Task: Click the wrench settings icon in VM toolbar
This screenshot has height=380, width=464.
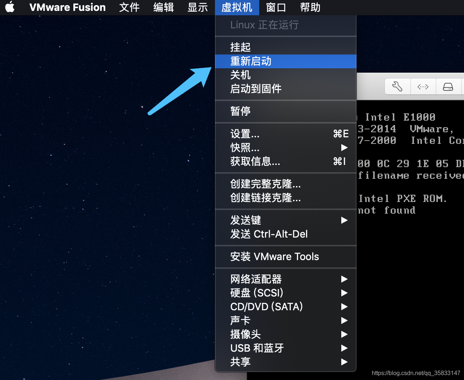Action: coord(398,86)
